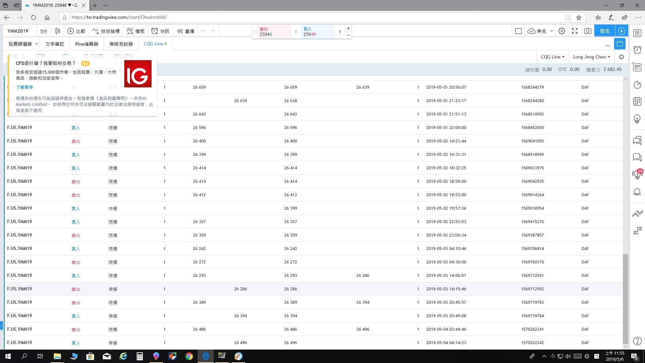Click the chart snapshot camera icon

click(588, 31)
